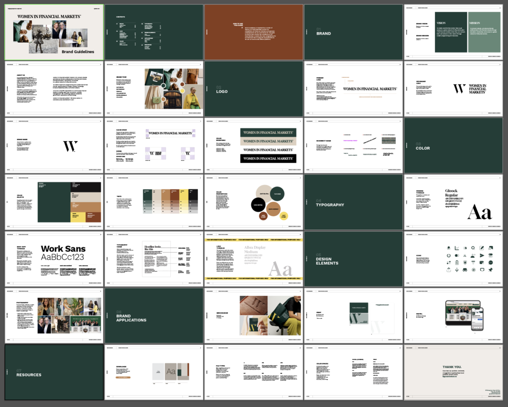
Task: Select the Brand Guidelines cover slide
Action: pos(54,32)
